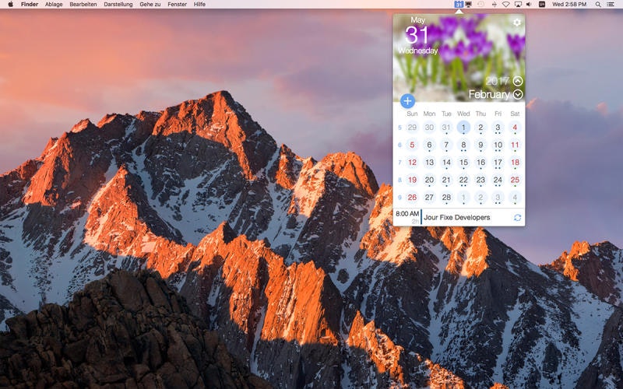The height and width of the screenshot is (389, 623).
Task: Open the Fenster menu
Action: pos(178,5)
